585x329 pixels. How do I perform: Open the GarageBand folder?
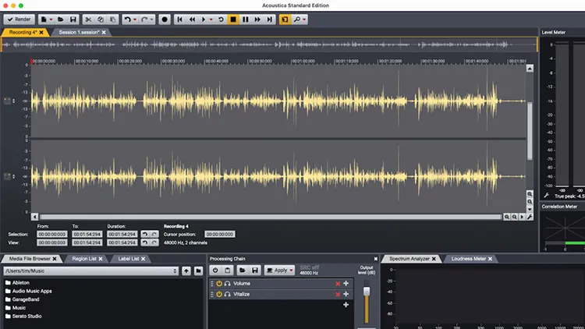(x=26, y=299)
